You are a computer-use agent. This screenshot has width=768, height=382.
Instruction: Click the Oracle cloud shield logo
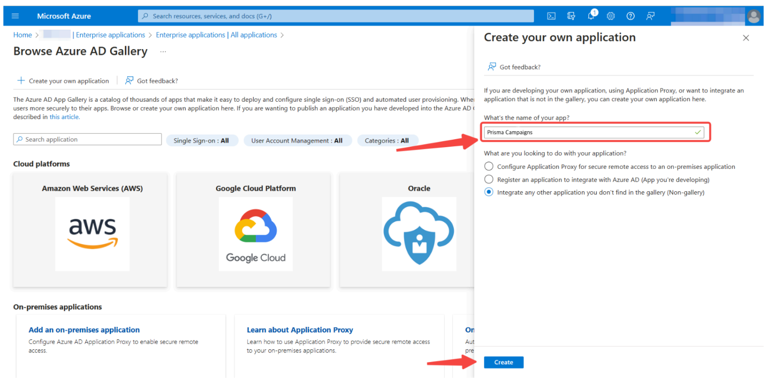click(419, 233)
